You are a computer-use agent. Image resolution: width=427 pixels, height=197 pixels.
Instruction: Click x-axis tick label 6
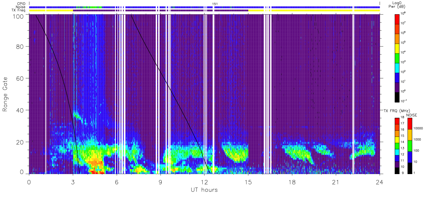(x=116, y=182)
